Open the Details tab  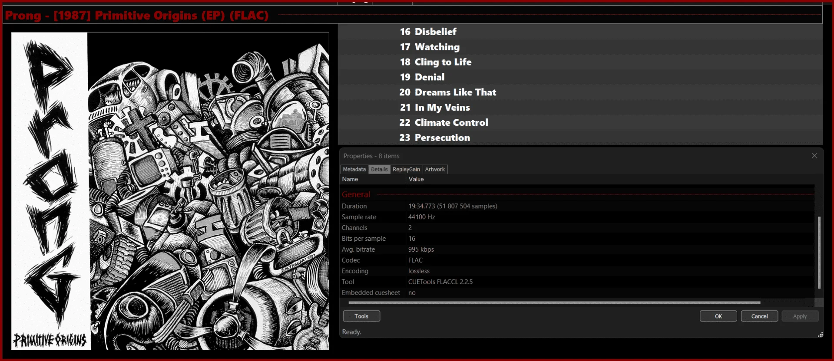[x=379, y=169]
